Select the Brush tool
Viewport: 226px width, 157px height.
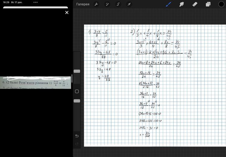169,4
